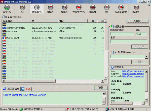
Task: Open the Statistics (统计信息) toolbar icon
Action: tap(121, 7)
